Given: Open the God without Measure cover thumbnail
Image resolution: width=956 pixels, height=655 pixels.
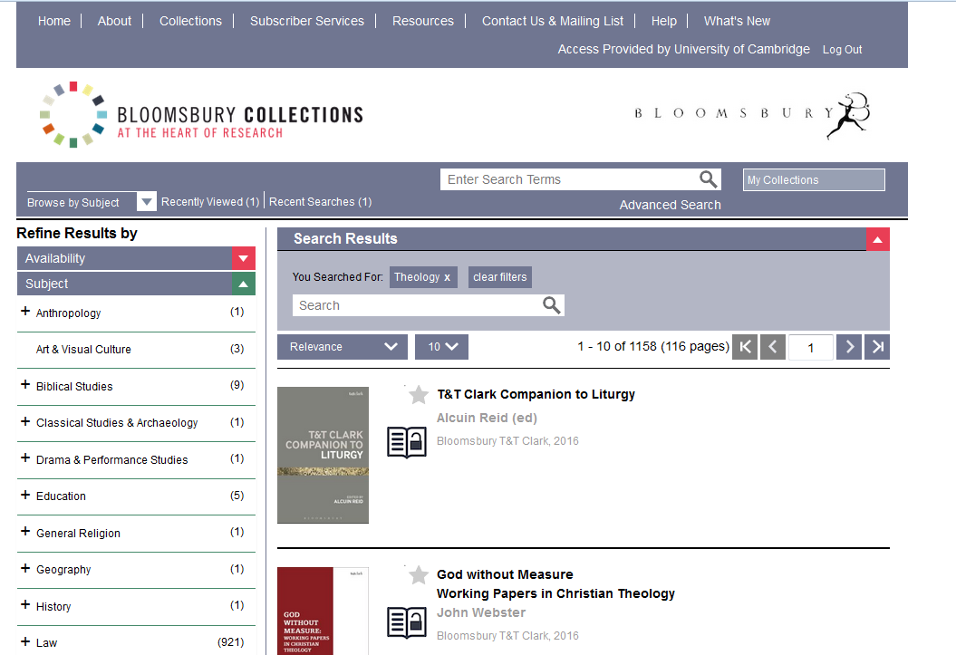Looking at the screenshot, I should (323, 612).
